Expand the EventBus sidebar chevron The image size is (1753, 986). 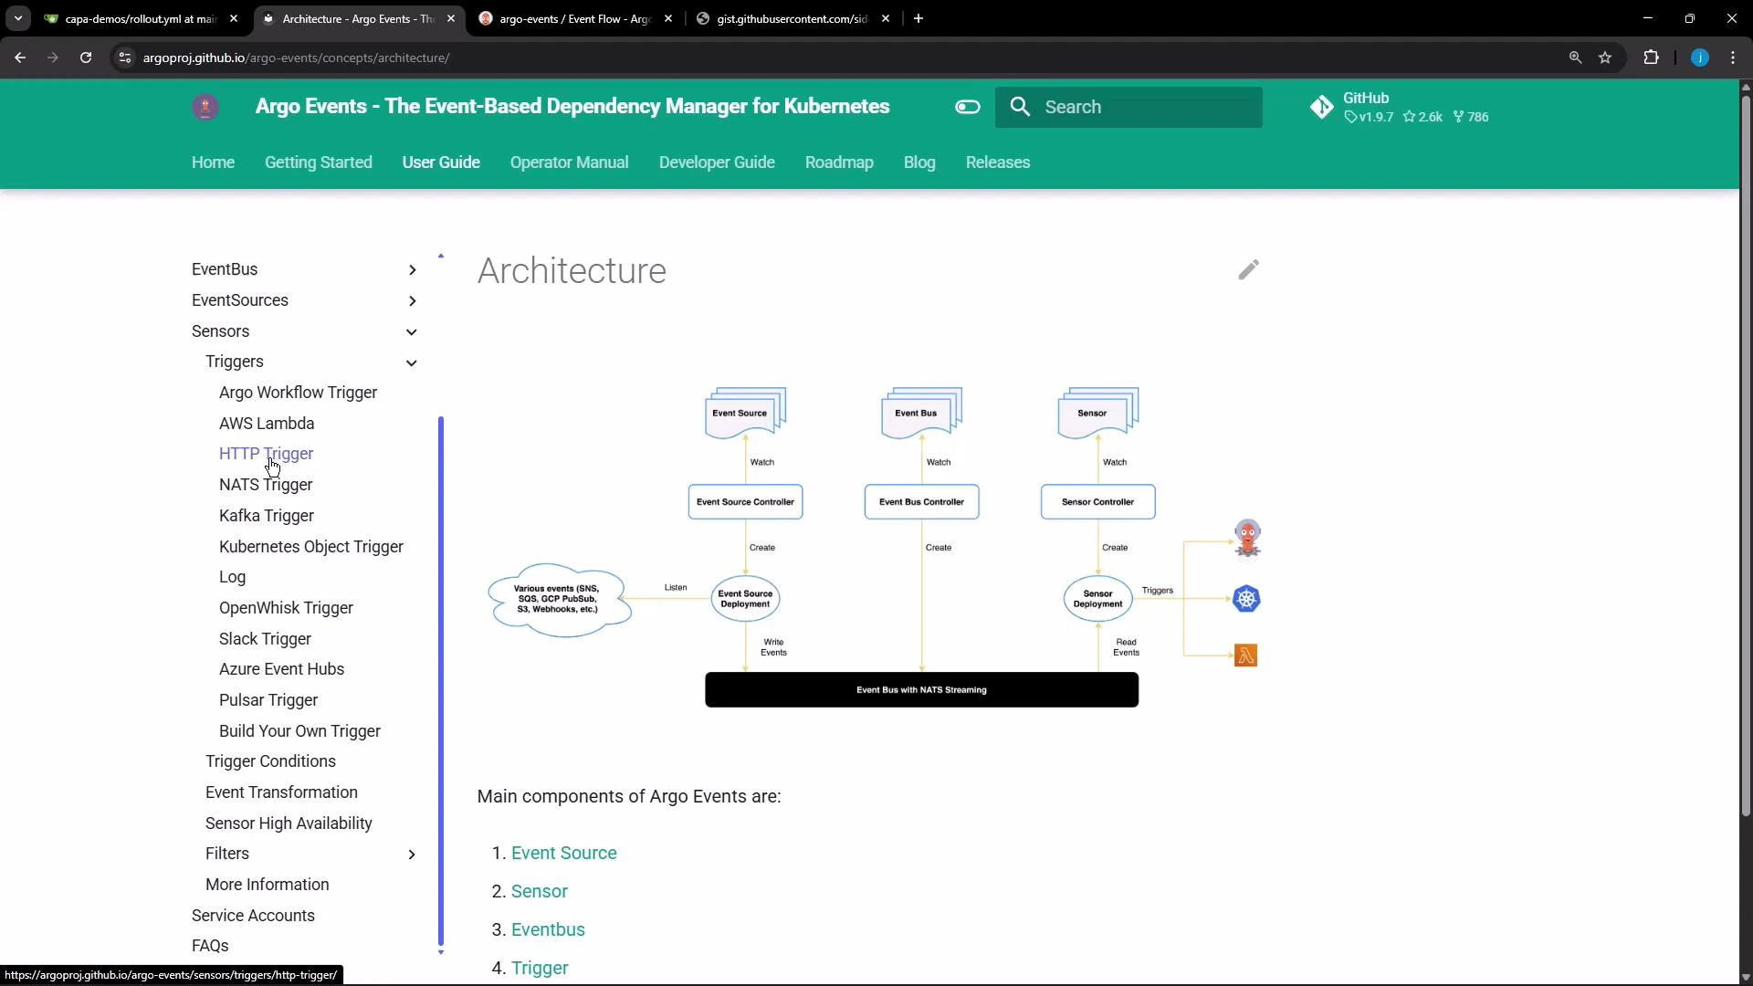coord(412,269)
